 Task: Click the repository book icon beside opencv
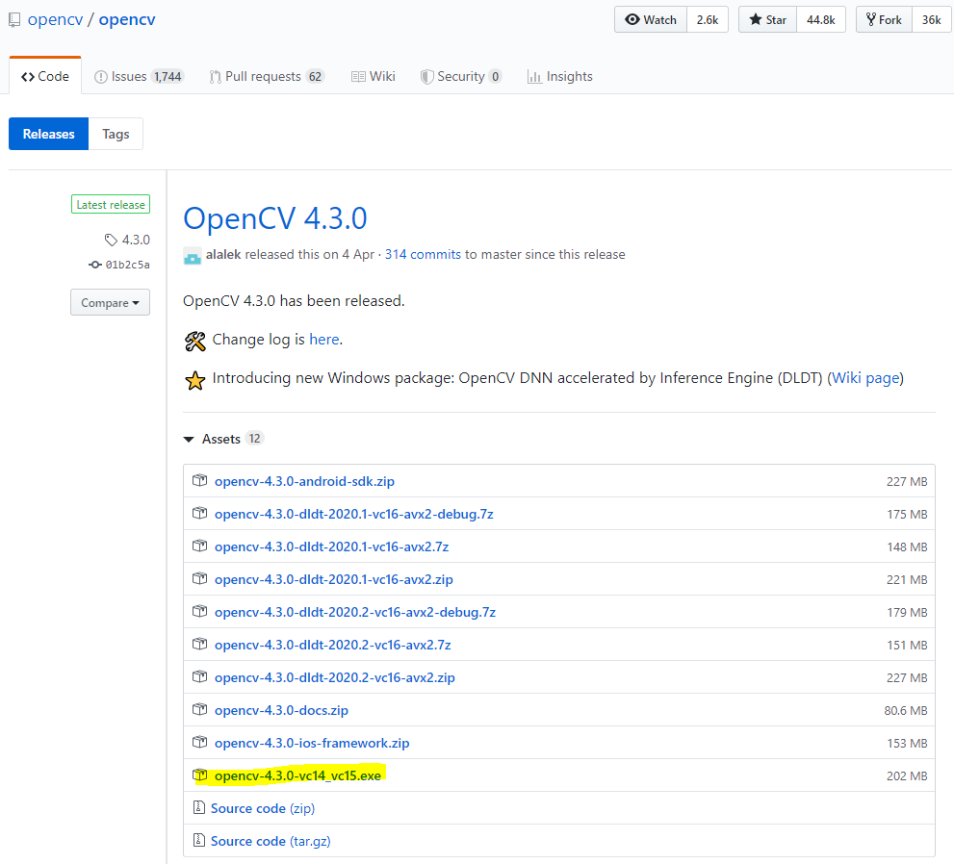click(x=14, y=20)
